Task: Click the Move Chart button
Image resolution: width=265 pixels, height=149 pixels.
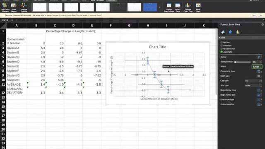Action: pyautogui.click(x=198, y=7)
